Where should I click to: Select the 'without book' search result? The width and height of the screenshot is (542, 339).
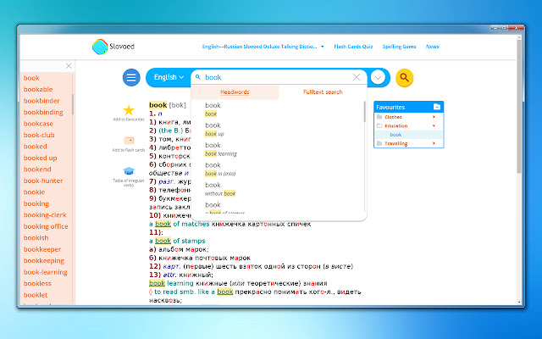click(277, 189)
